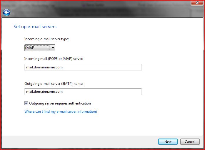Cancel the e-mail setup wizard
This screenshot has height=150, width=205.
190,142
